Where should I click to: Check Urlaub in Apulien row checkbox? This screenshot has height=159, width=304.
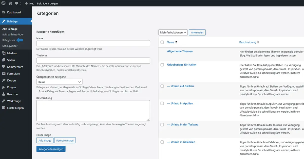(162, 103)
